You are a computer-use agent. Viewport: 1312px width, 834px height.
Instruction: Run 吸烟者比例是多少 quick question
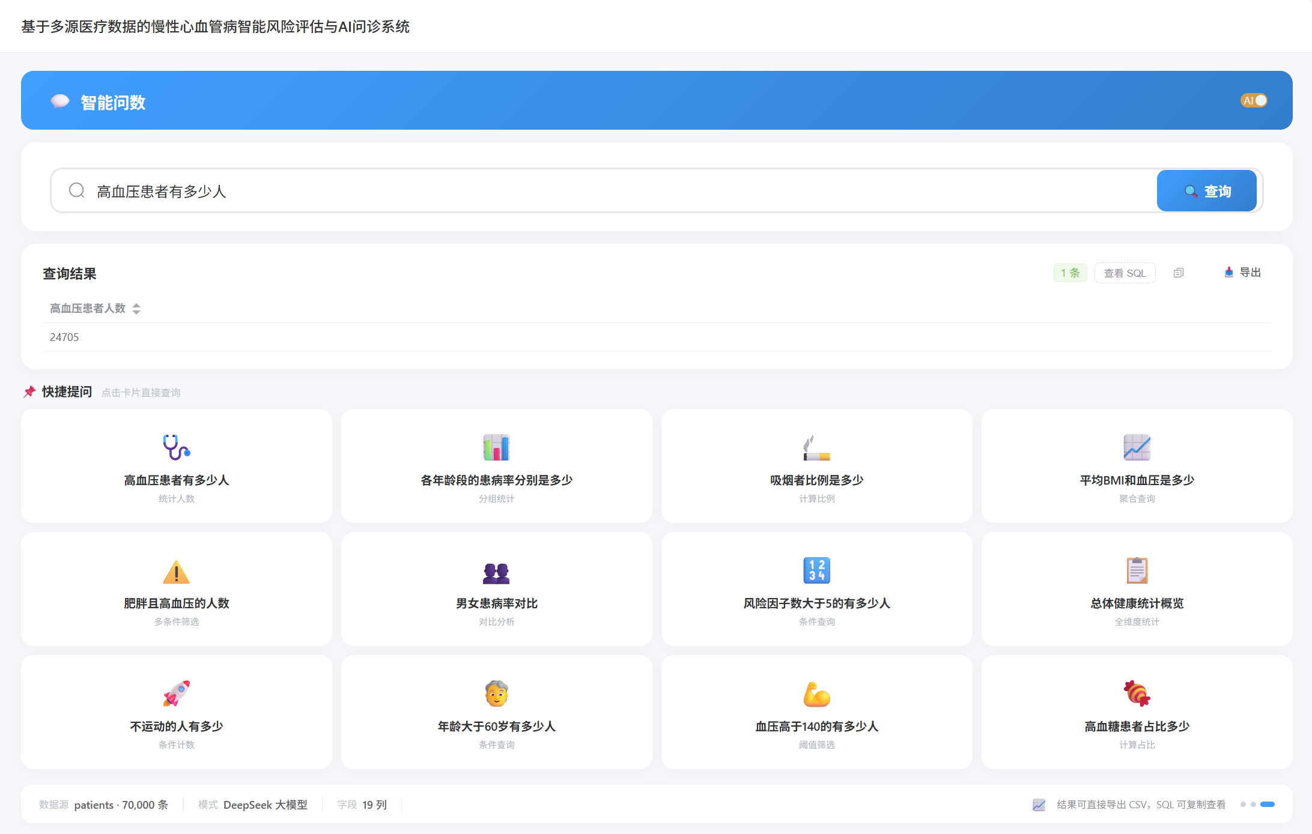tap(816, 466)
